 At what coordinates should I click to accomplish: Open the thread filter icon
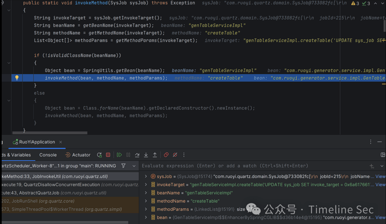pyautogui.click(x=123, y=166)
